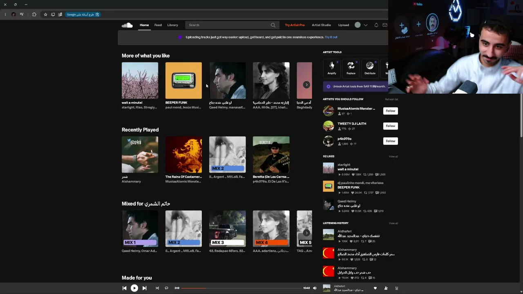The image size is (523, 294).
Task: Seek within the track progress bar
Action: pyautogui.click(x=241, y=288)
